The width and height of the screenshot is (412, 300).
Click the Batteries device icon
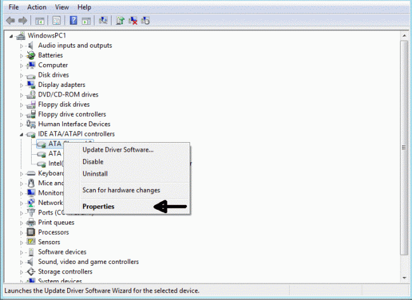pyautogui.click(x=31, y=55)
